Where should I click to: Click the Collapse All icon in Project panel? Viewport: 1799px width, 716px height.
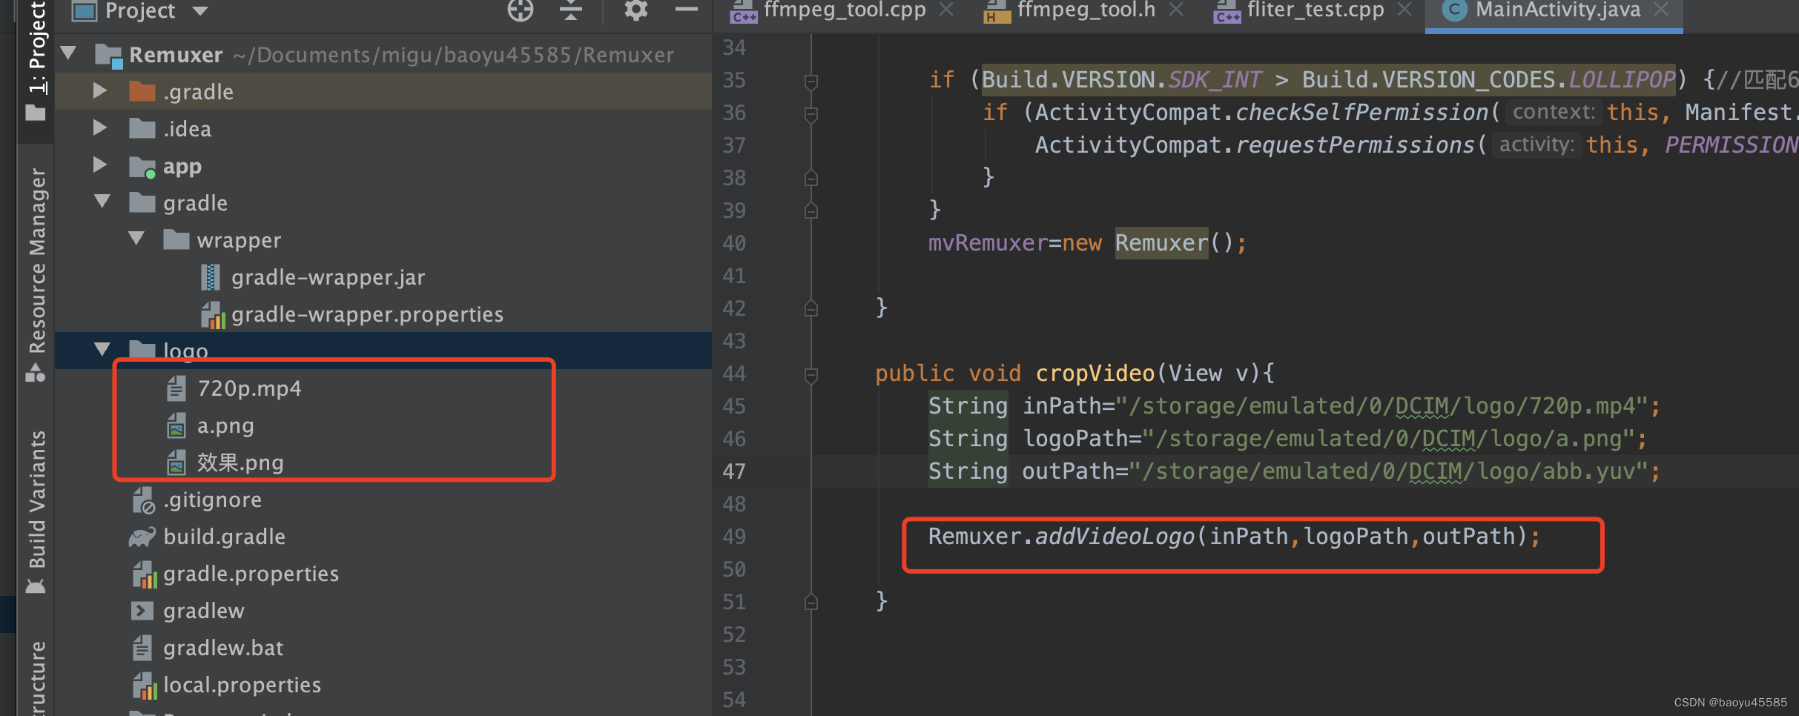[570, 10]
